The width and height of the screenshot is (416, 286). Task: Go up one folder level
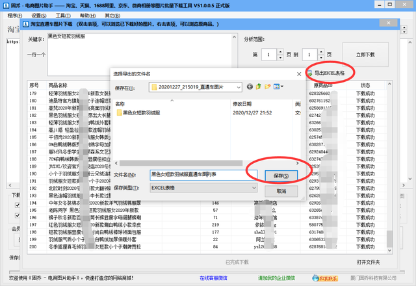pyautogui.click(x=259, y=86)
